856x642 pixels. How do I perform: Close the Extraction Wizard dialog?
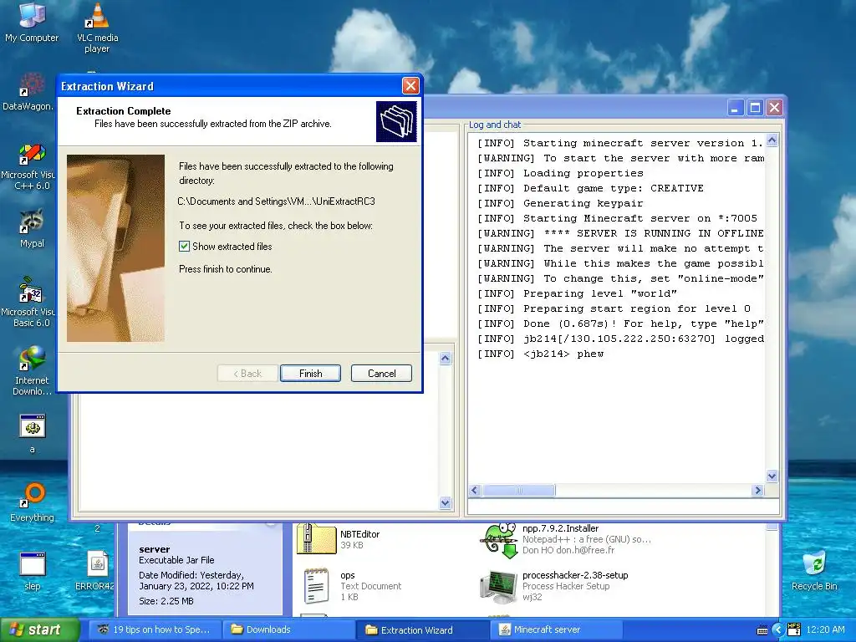(410, 86)
